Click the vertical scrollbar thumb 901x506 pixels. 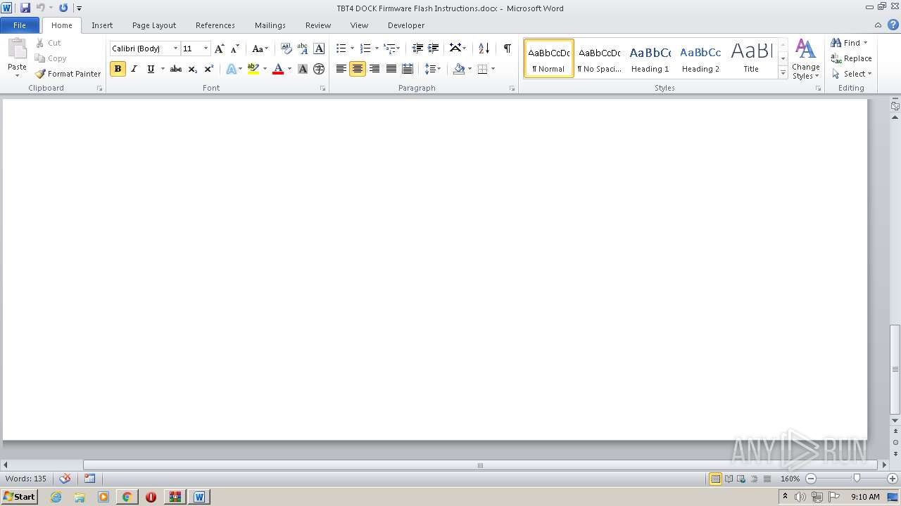coord(895,369)
